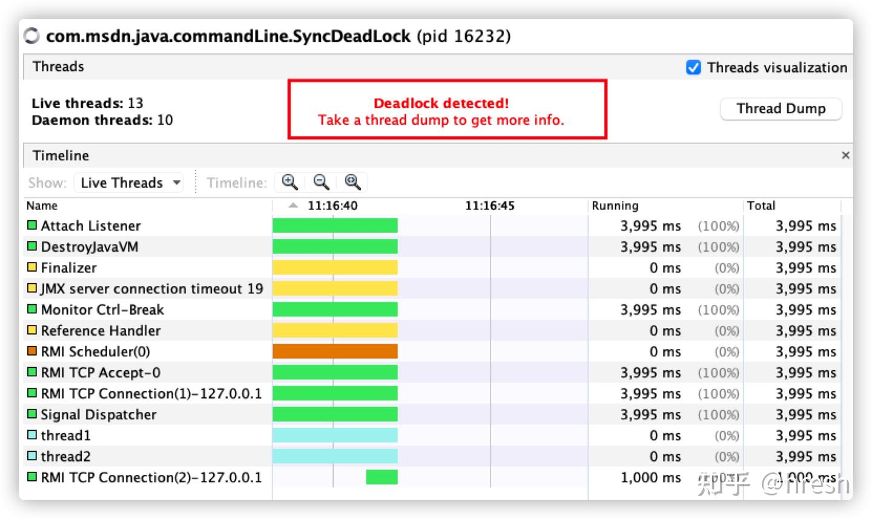
Task: Click the Total column header
Action: pos(761,206)
